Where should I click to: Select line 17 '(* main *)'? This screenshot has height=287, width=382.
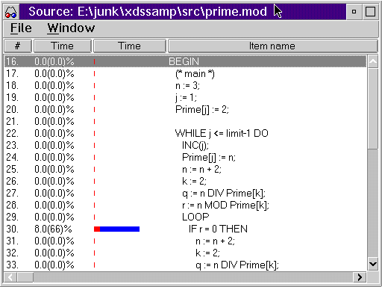(x=185, y=73)
